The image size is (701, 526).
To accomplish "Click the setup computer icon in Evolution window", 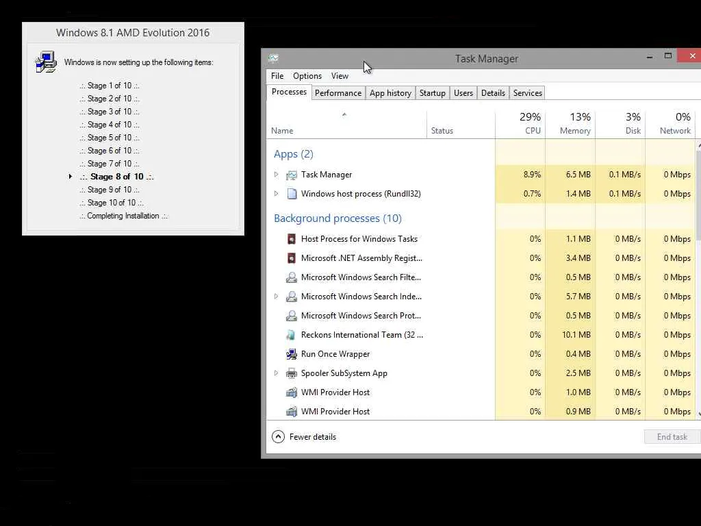I will coord(46,62).
